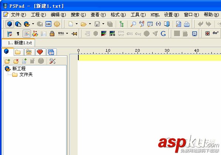
Task: Toggle read-only padlock icon
Action: click(52, 34)
